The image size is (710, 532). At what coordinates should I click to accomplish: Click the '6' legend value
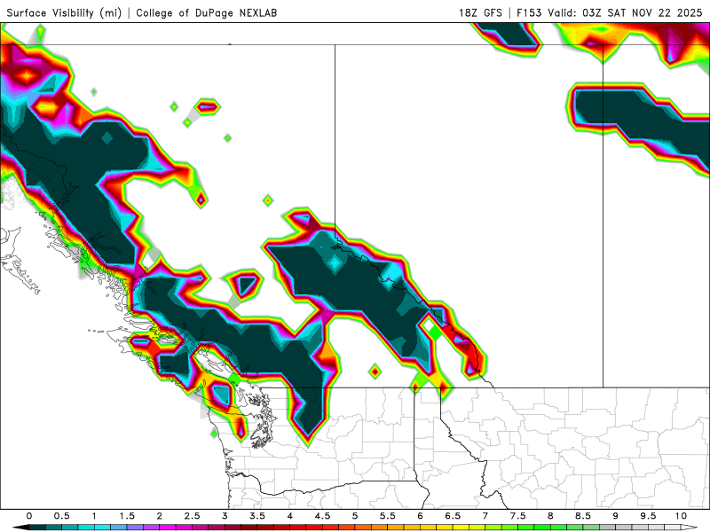point(420,516)
